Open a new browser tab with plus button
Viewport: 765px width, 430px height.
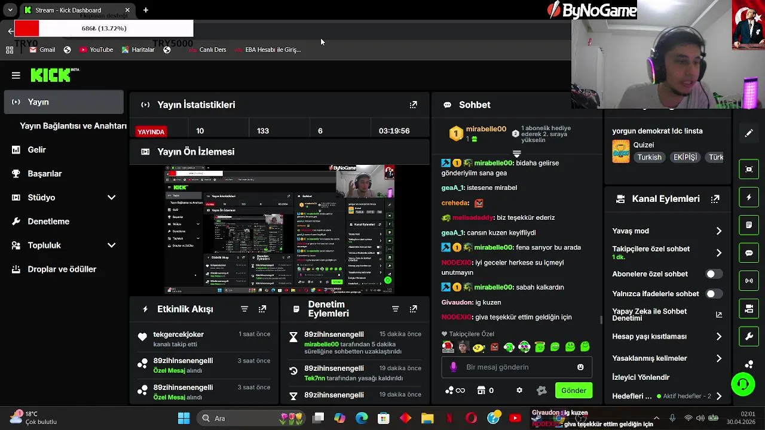(x=146, y=10)
